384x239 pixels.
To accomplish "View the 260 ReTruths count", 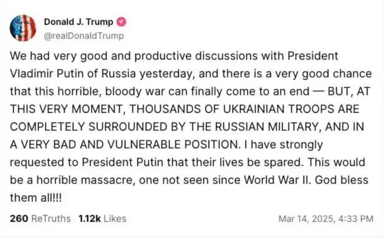I will (x=19, y=218).
